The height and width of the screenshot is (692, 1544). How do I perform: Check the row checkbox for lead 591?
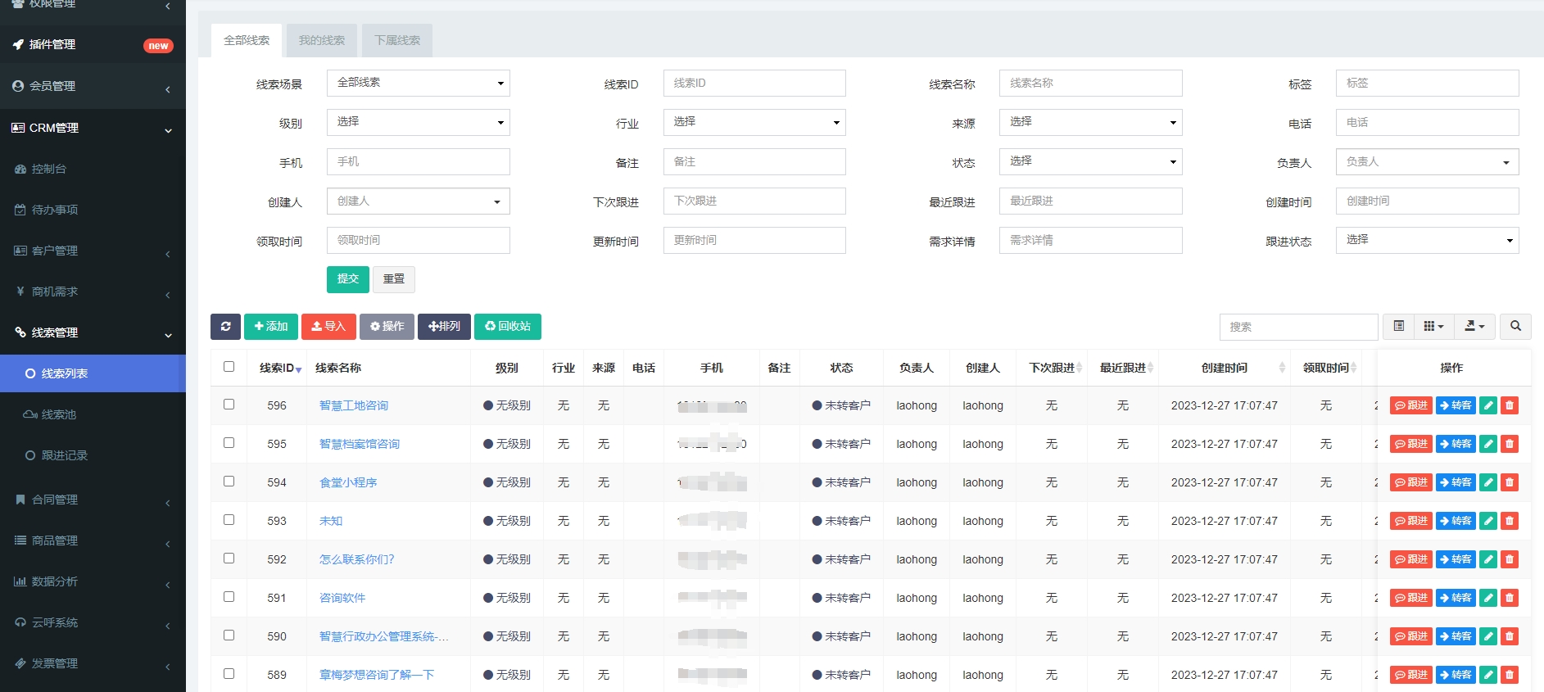229,597
